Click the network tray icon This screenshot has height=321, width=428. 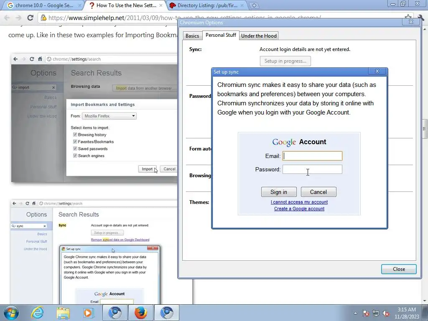pos(376,313)
